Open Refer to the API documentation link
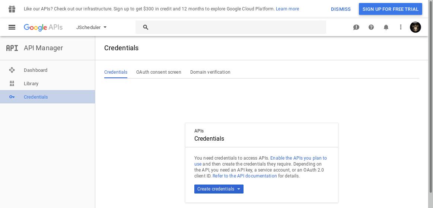Image resolution: width=433 pixels, height=208 pixels. 245,176
